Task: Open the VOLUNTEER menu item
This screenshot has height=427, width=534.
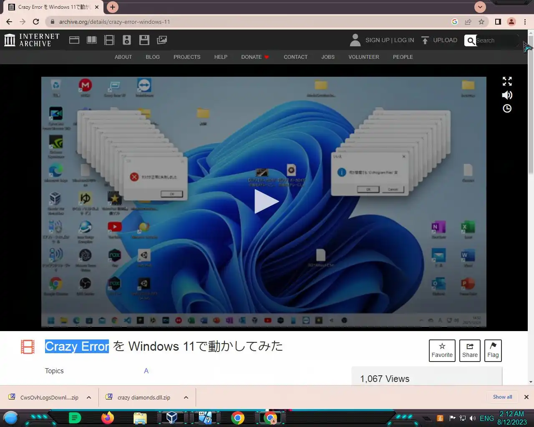Action: pyautogui.click(x=364, y=57)
